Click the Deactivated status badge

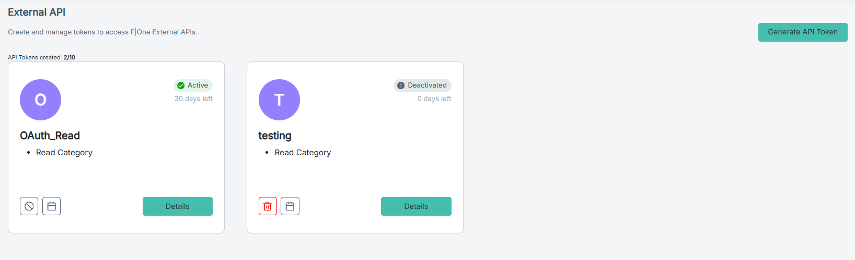(x=422, y=85)
